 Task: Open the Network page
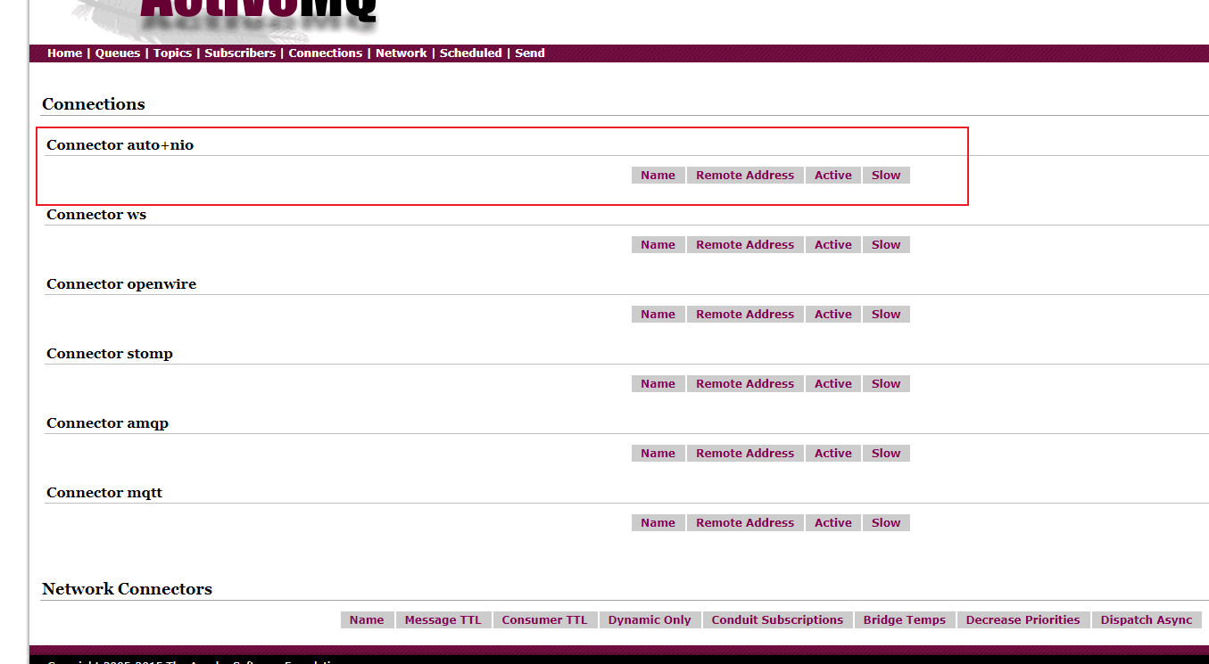(402, 53)
